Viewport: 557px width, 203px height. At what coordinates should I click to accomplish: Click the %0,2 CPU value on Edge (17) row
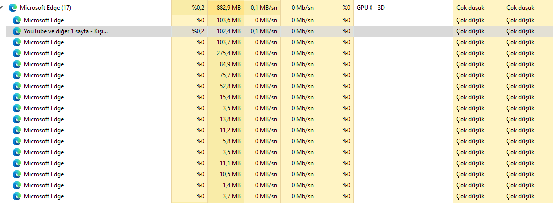click(x=198, y=8)
